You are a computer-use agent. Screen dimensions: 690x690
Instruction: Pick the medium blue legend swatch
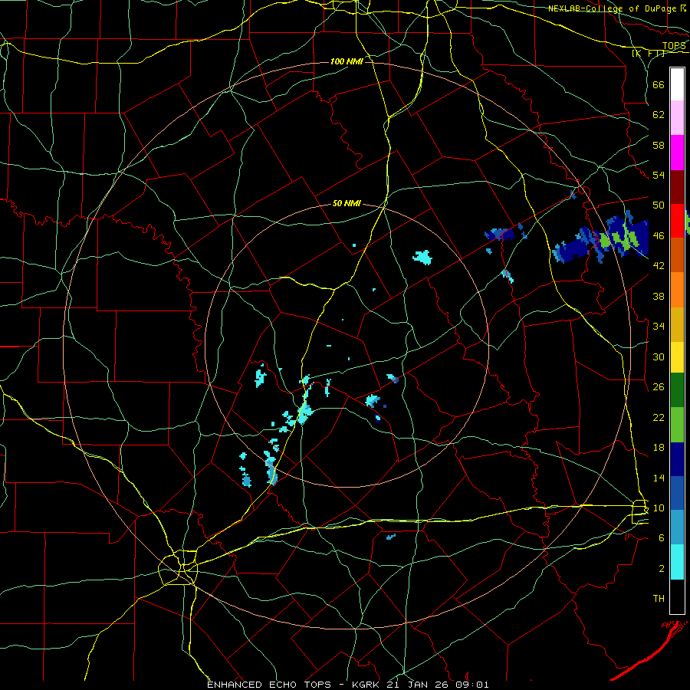tap(677, 493)
